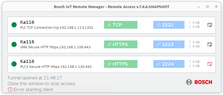Click the blue 2224 port link button
223x95 pixels.
pyautogui.click(x=169, y=64)
